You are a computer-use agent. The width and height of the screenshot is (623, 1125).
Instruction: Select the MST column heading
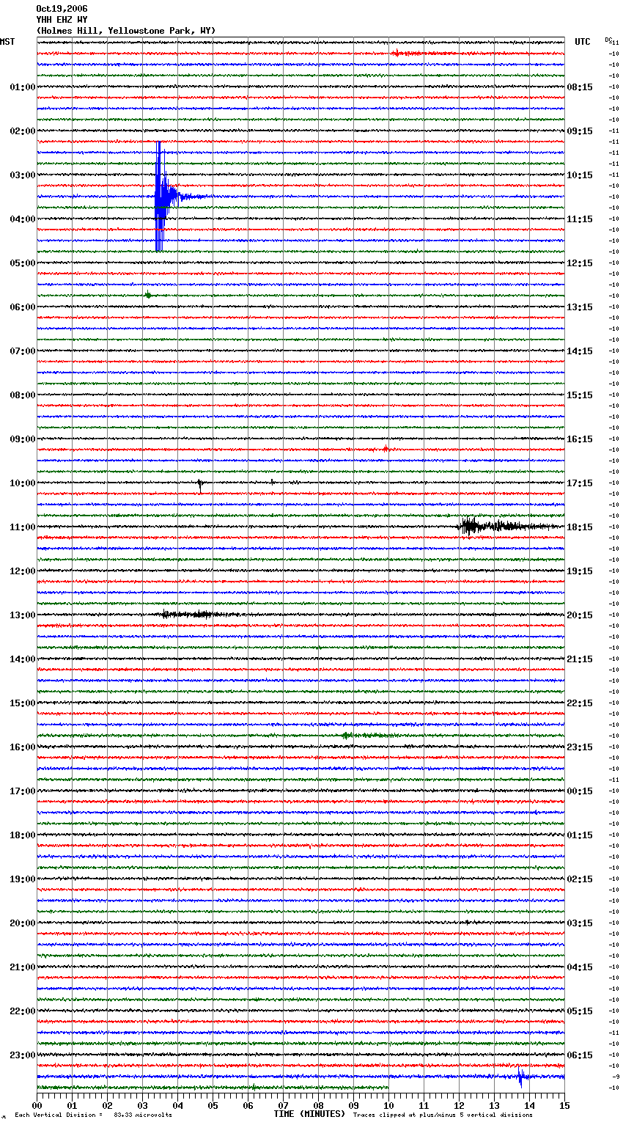[x=7, y=42]
